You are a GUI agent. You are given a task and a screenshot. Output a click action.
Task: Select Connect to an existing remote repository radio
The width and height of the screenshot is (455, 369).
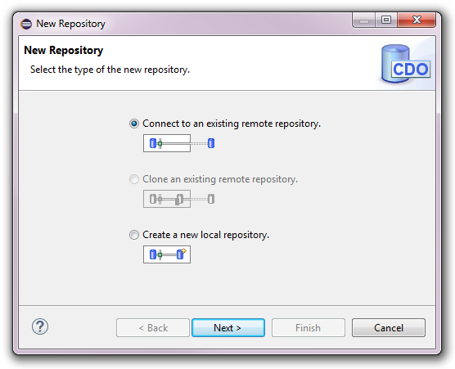pyautogui.click(x=133, y=124)
